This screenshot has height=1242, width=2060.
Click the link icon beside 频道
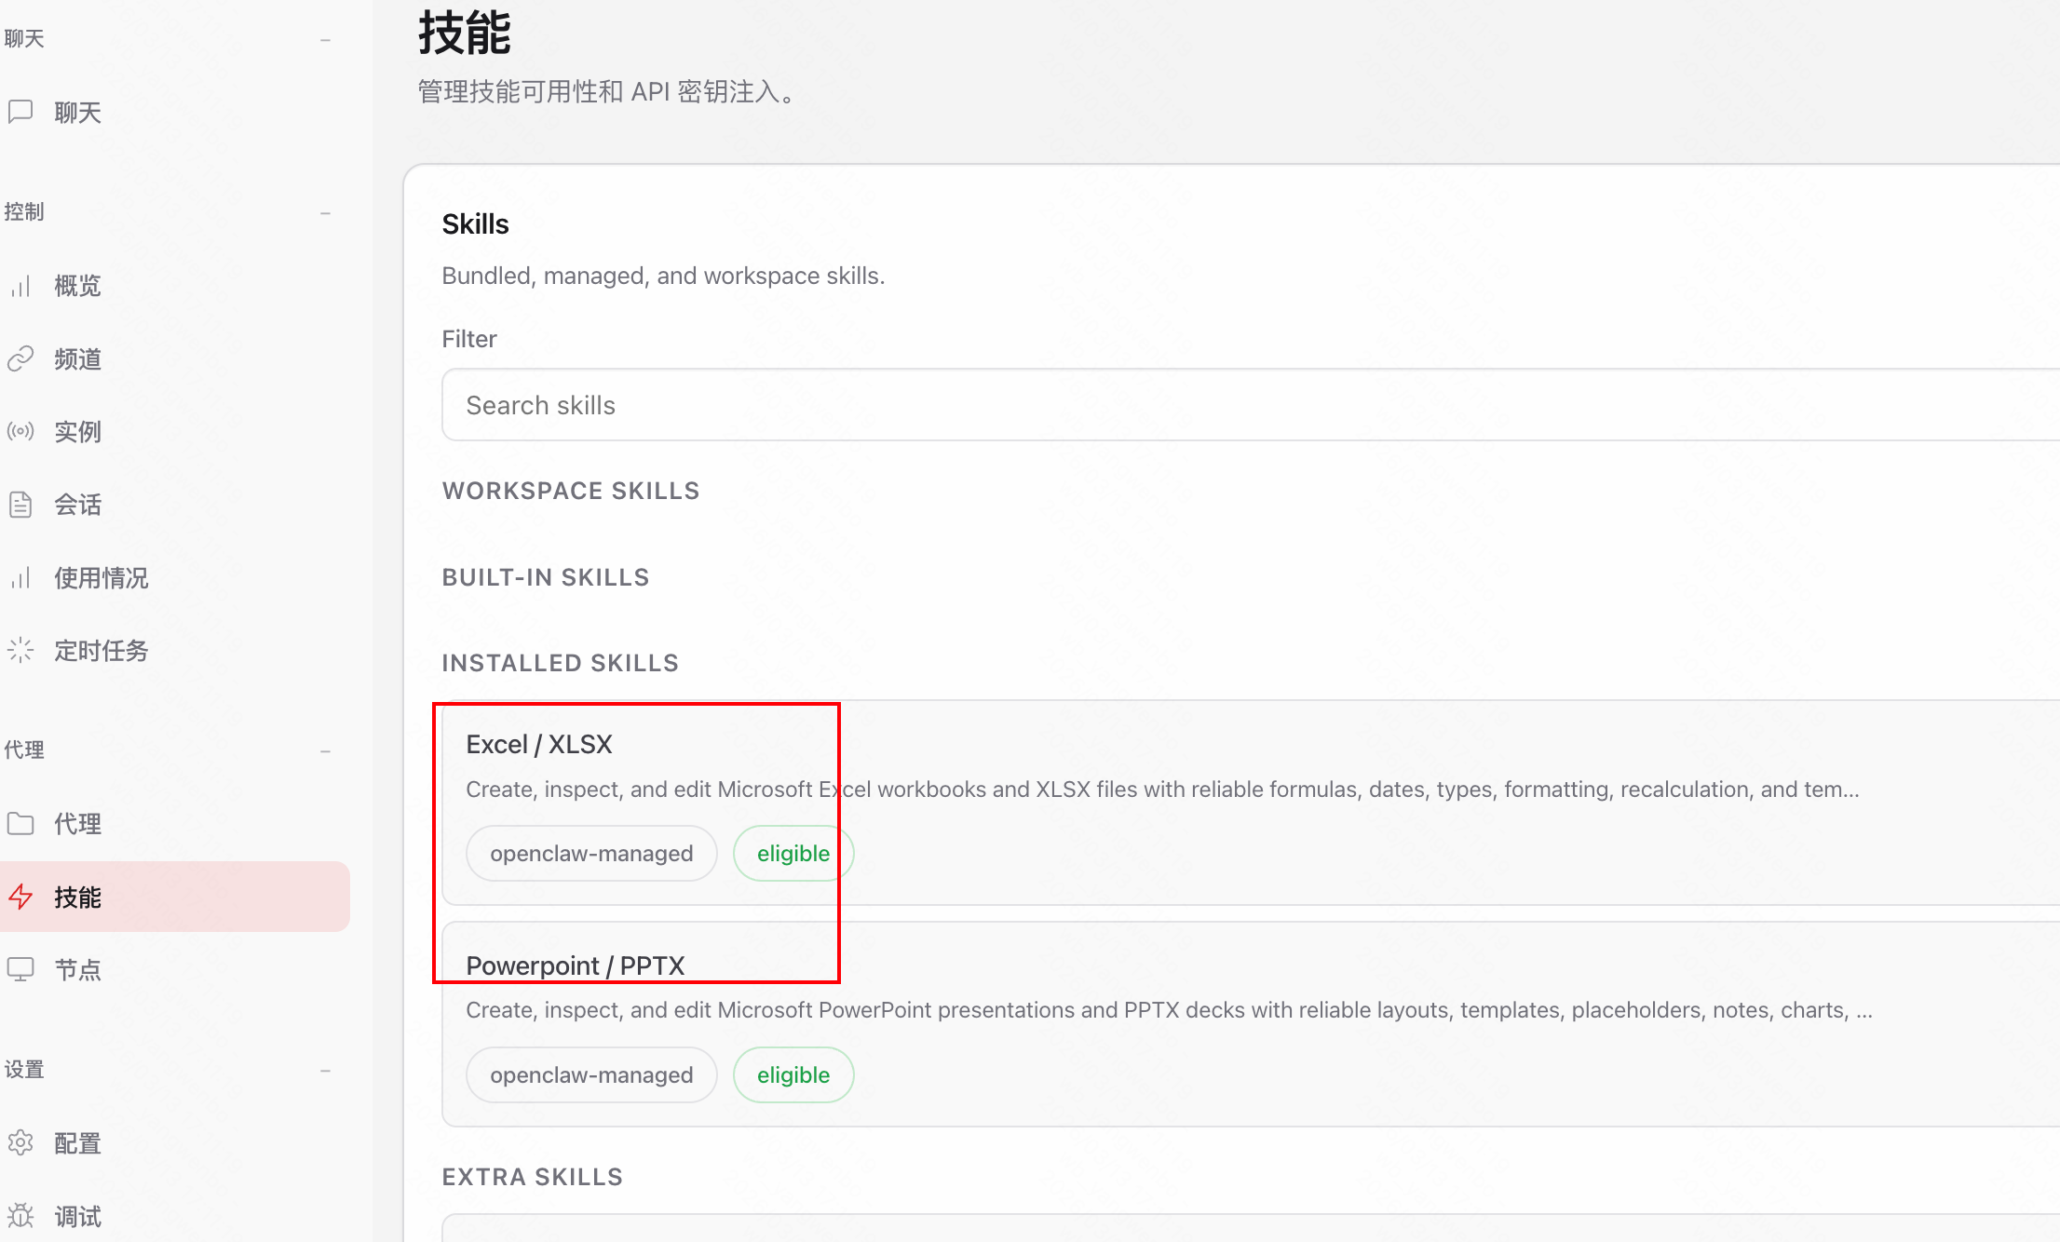(x=20, y=358)
